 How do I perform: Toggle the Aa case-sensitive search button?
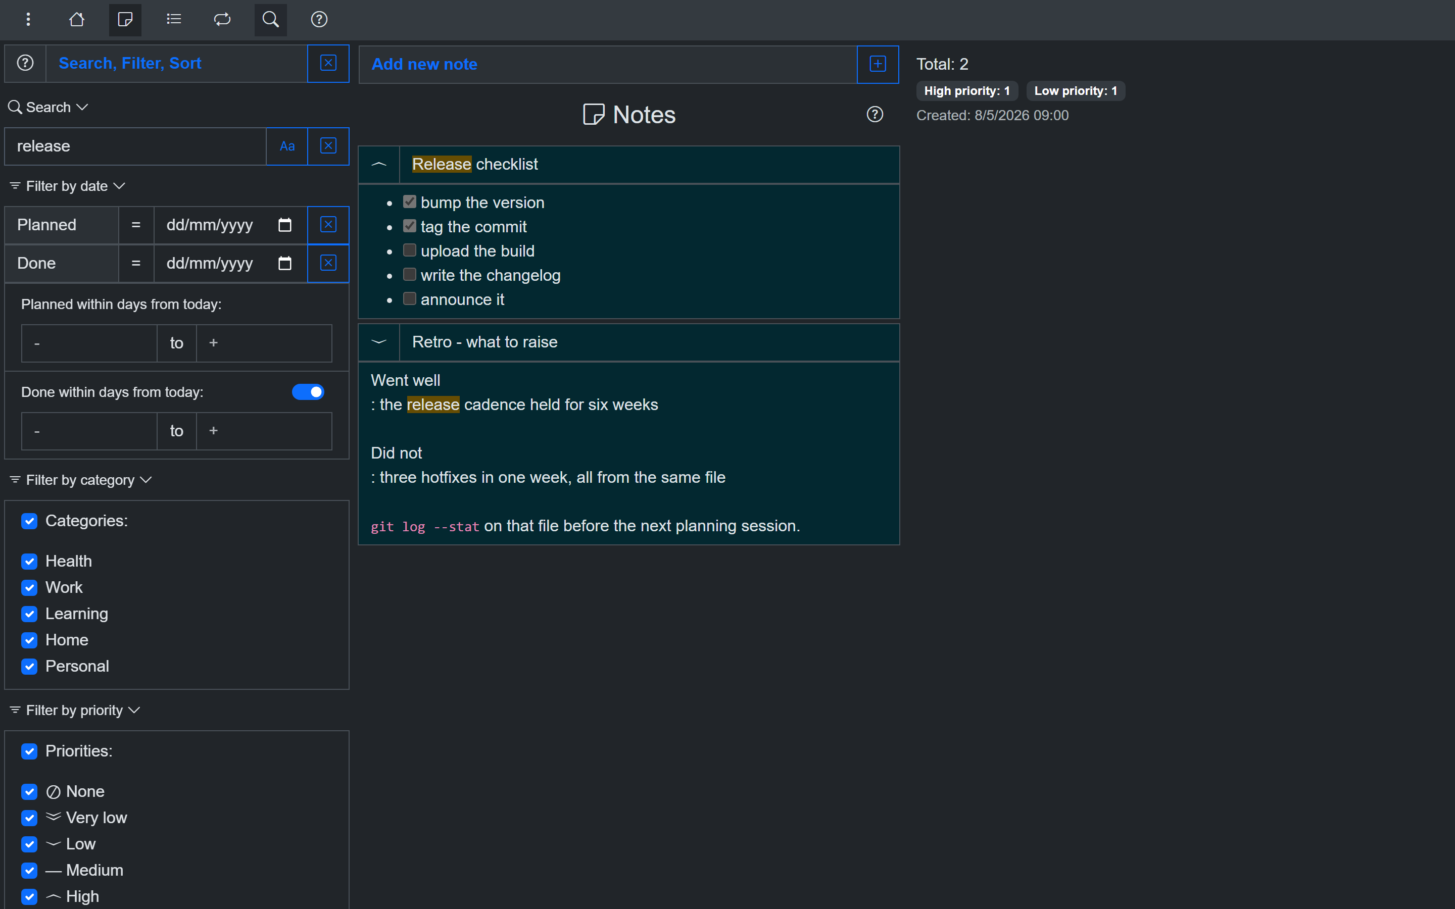click(x=287, y=146)
